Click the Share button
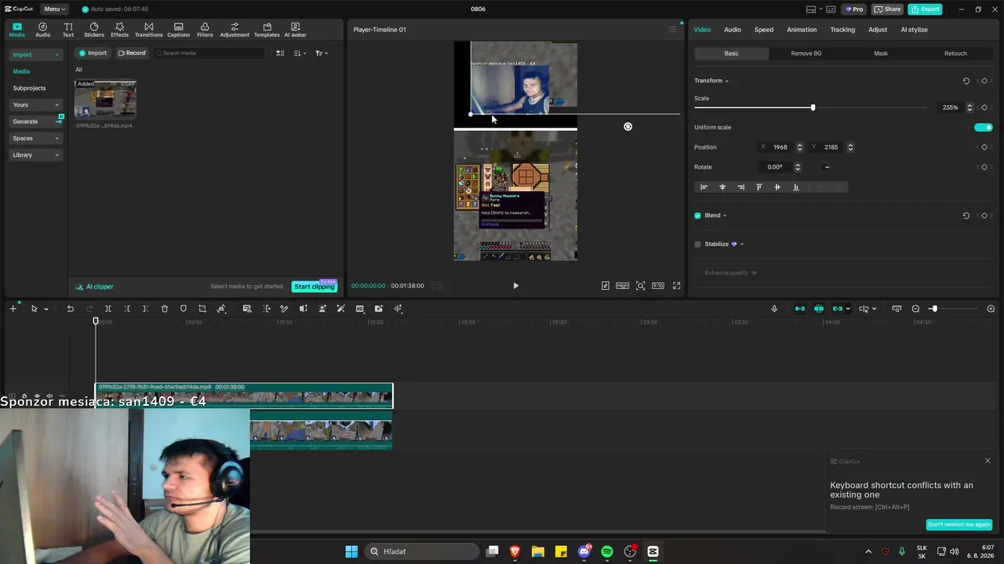This screenshot has width=1004, height=564. [888, 9]
